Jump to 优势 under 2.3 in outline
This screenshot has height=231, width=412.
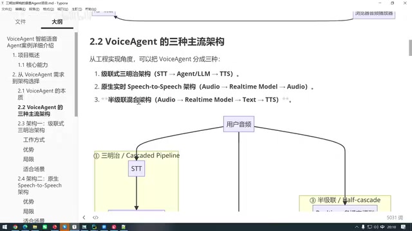click(x=28, y=150)
